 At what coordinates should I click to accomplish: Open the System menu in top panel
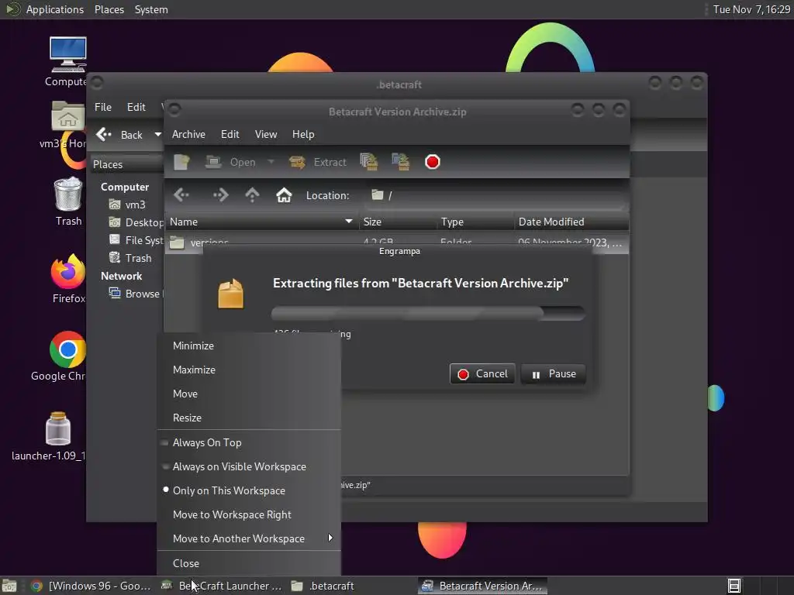151,9
